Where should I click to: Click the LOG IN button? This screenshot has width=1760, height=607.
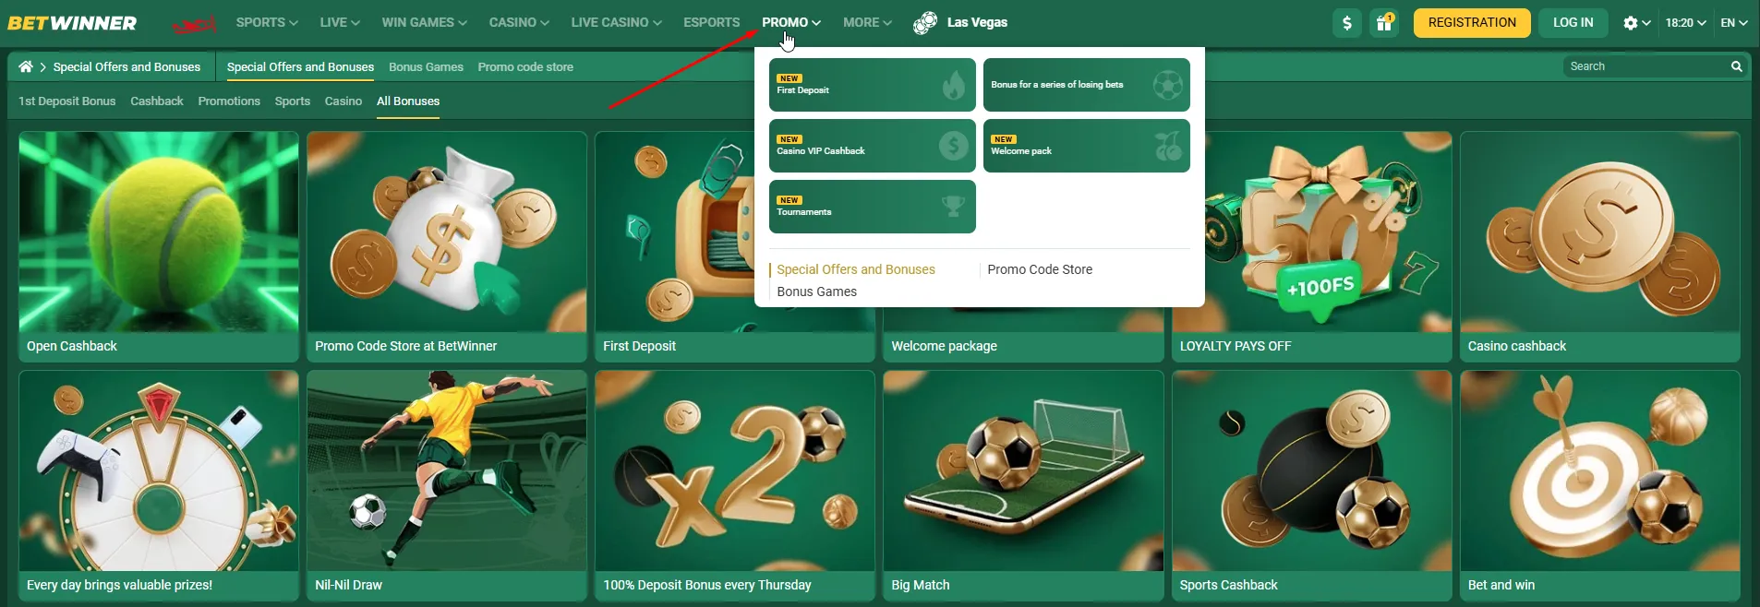(1573, 23)
